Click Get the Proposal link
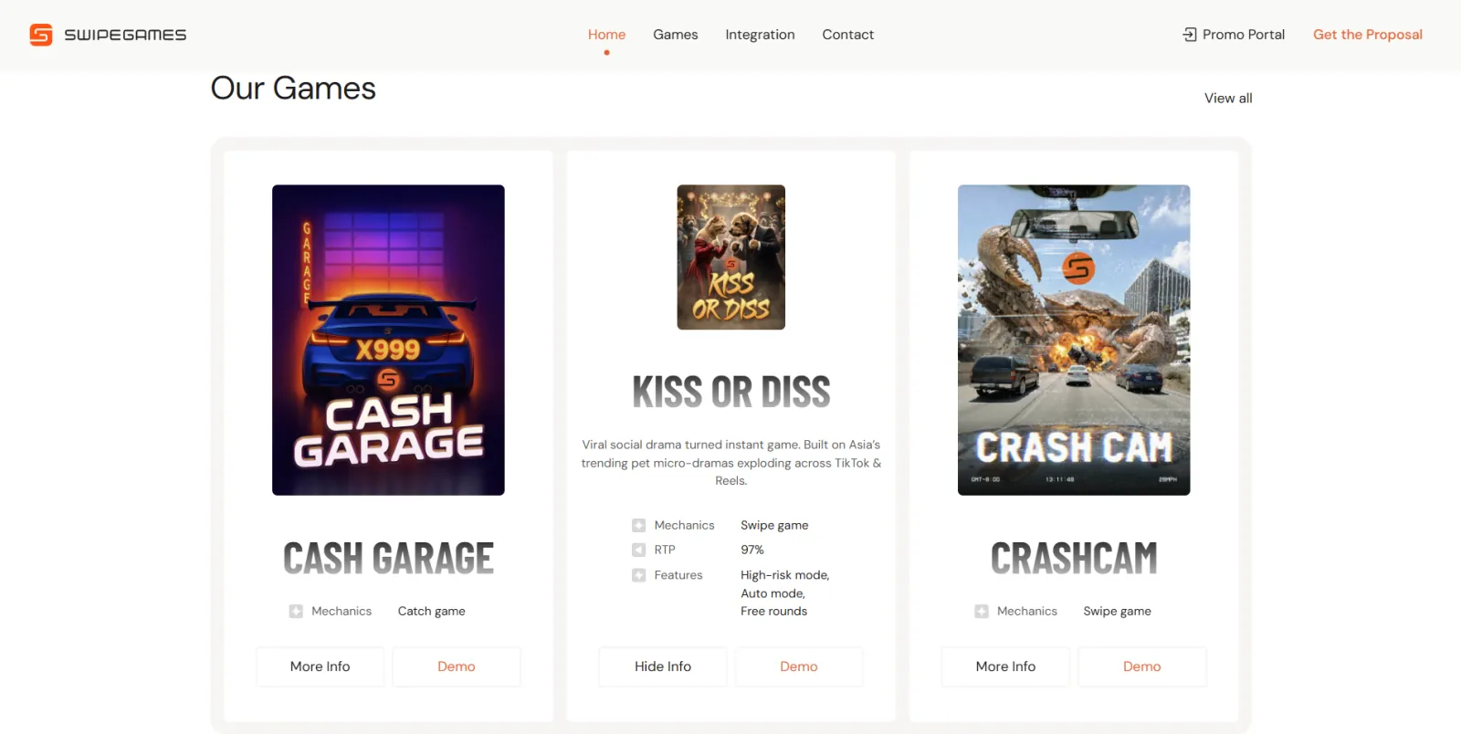 click(x=1368, y=35)
